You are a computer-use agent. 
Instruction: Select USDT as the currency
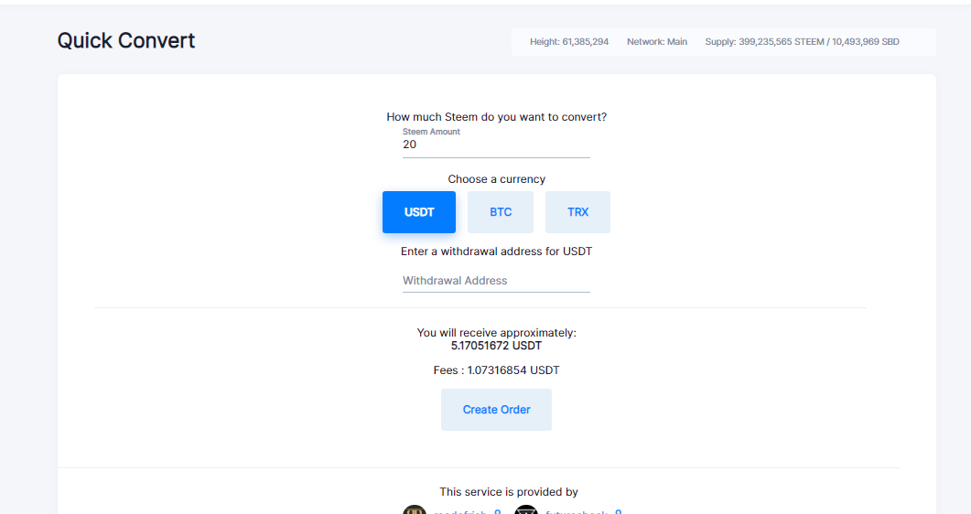(x=419, y=212)
